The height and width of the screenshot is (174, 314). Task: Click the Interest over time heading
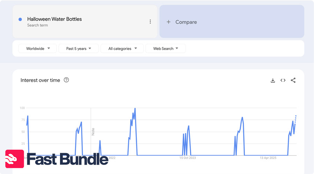click(x=40, y=80)
